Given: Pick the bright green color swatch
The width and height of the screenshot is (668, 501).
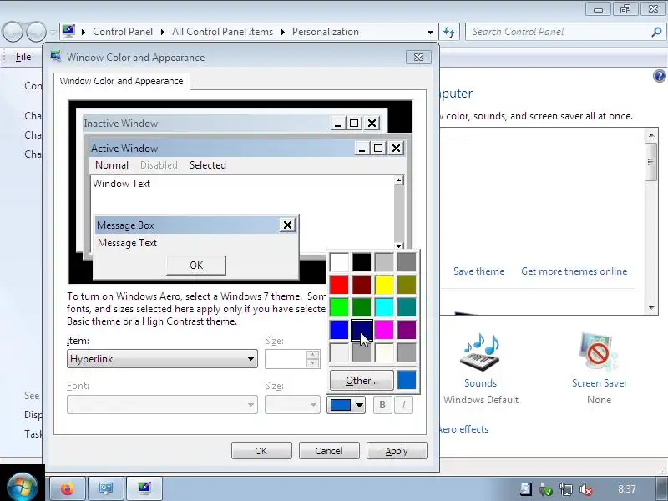Looking at the screenshot, I should (339, 307).
